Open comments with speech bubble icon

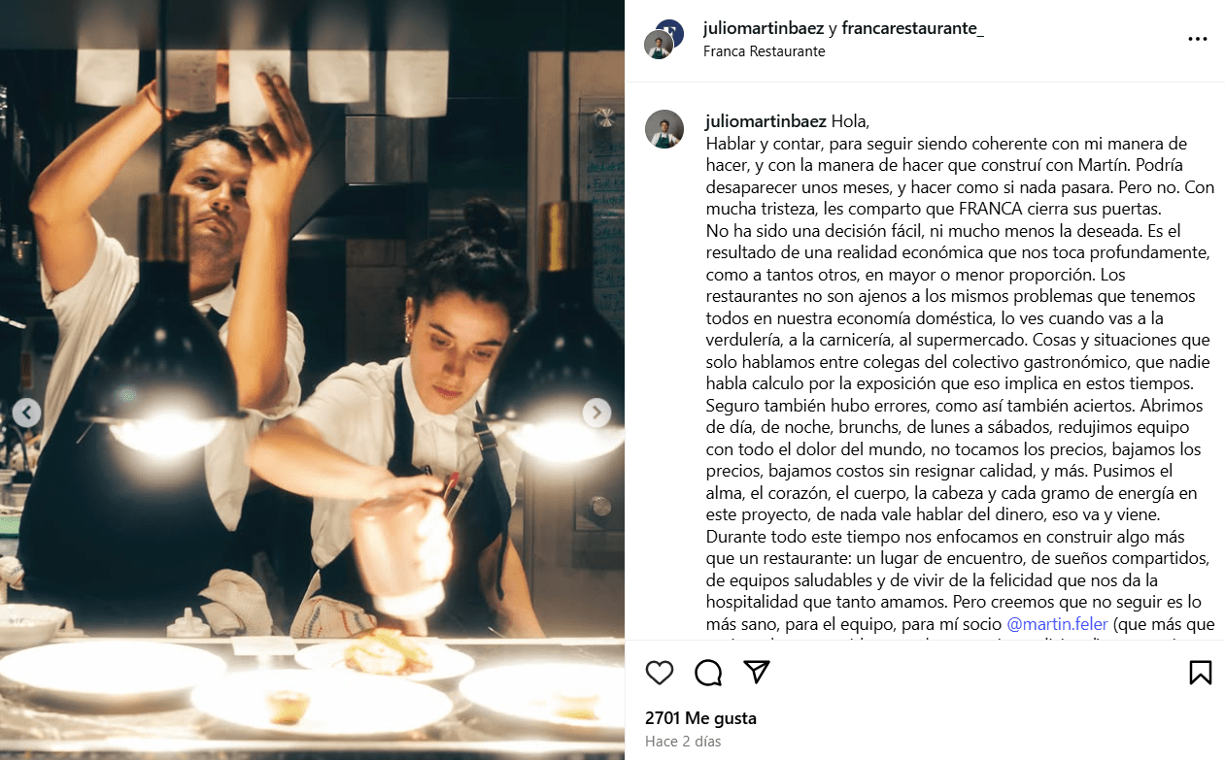(x=708, y=673)
